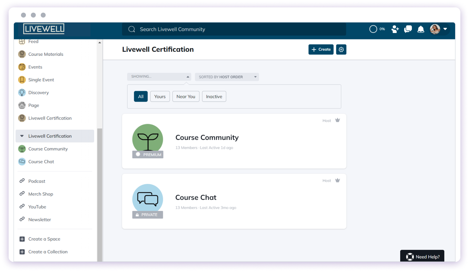Image resolution: width=469 pixels, height=272 pixels.
Task: Click the invite members icon
Action: [x=395, y=29]
